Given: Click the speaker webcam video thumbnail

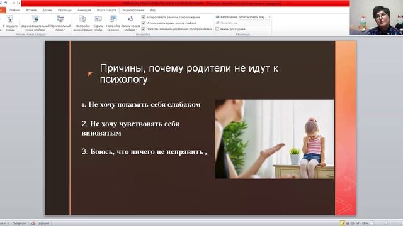Looking at the screenshot, I should pos(377,17).
